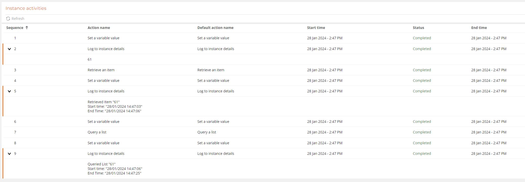Collapse sequence 5 log details
Image resolution: width=525 pixels, height=182 pixels.
coord(9,91)
